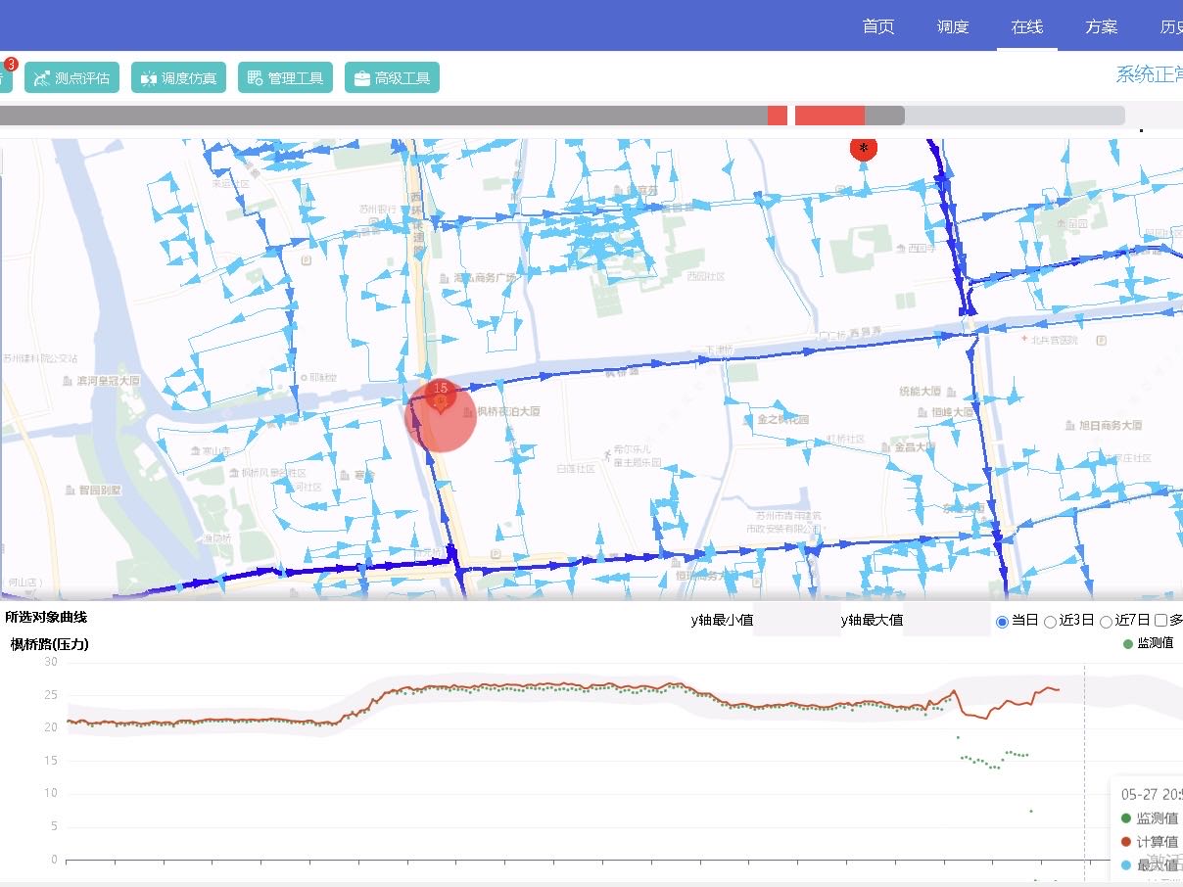
Task: Select the 当日 radio button
Action: (1002, 621)
